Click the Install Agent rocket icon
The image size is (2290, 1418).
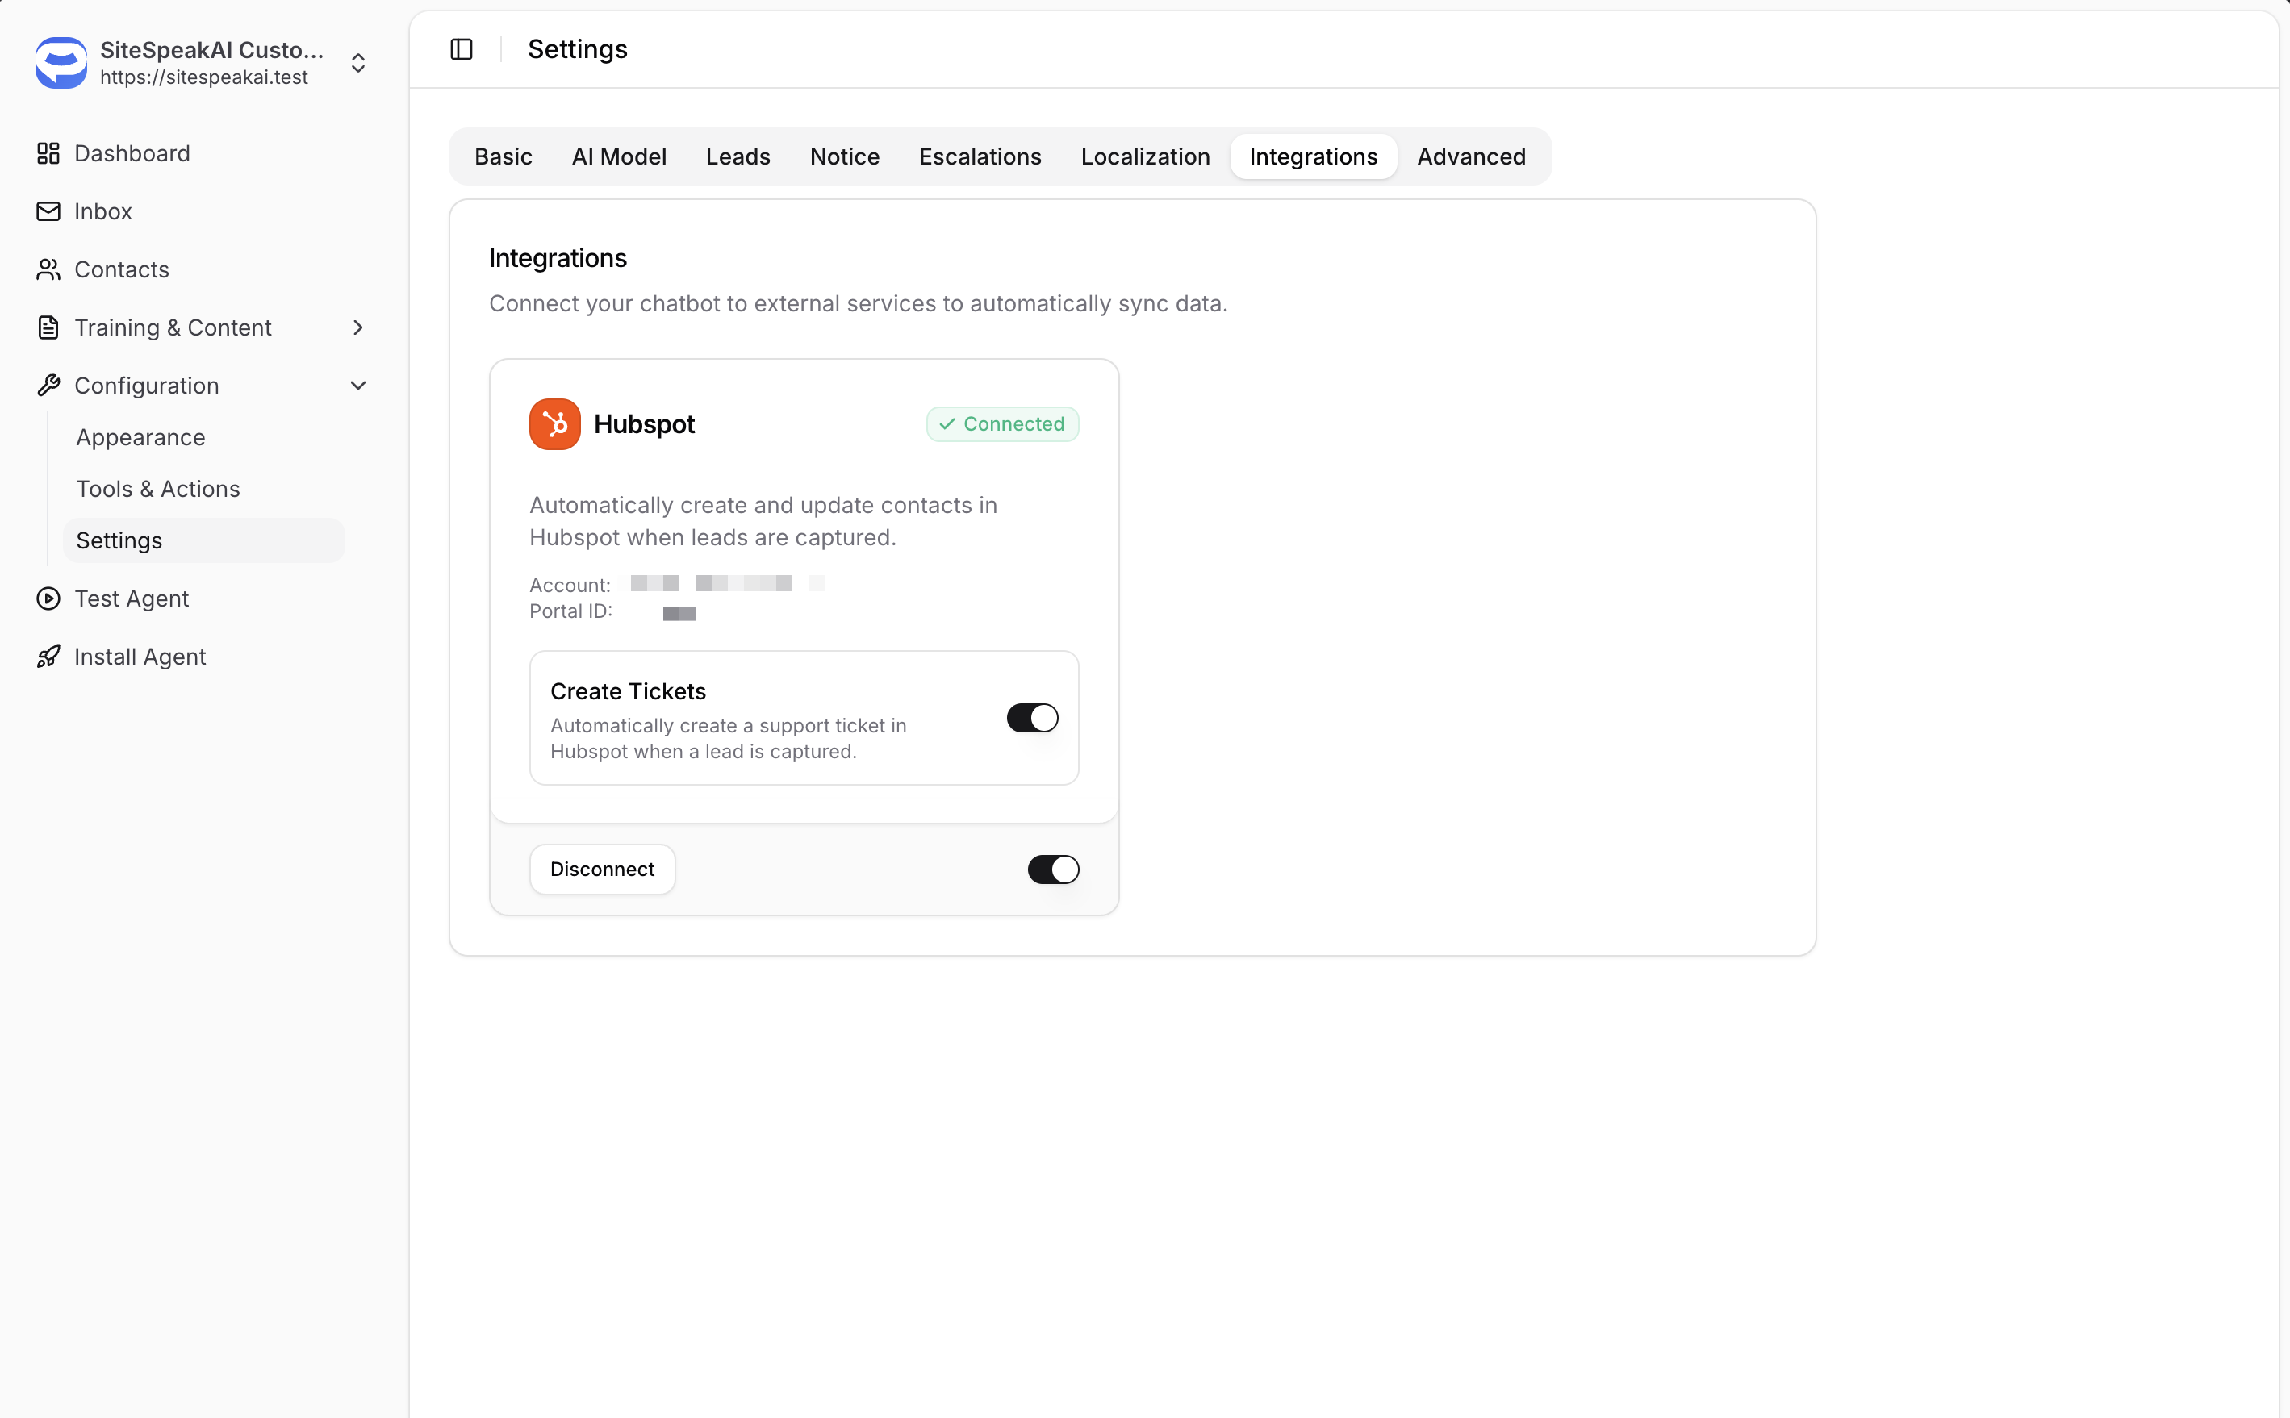48,657
